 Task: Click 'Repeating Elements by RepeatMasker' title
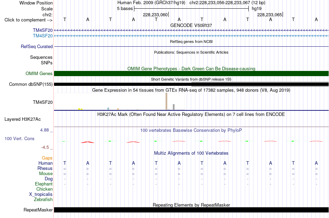191,205
